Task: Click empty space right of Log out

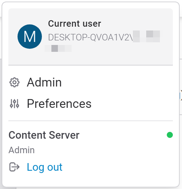Action: click(x=118, y=167)
